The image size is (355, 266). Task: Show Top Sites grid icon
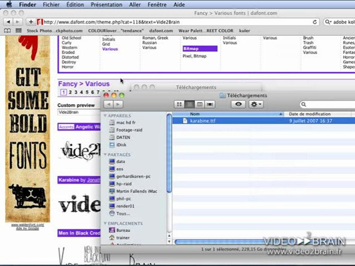click(x=18, y=31)
